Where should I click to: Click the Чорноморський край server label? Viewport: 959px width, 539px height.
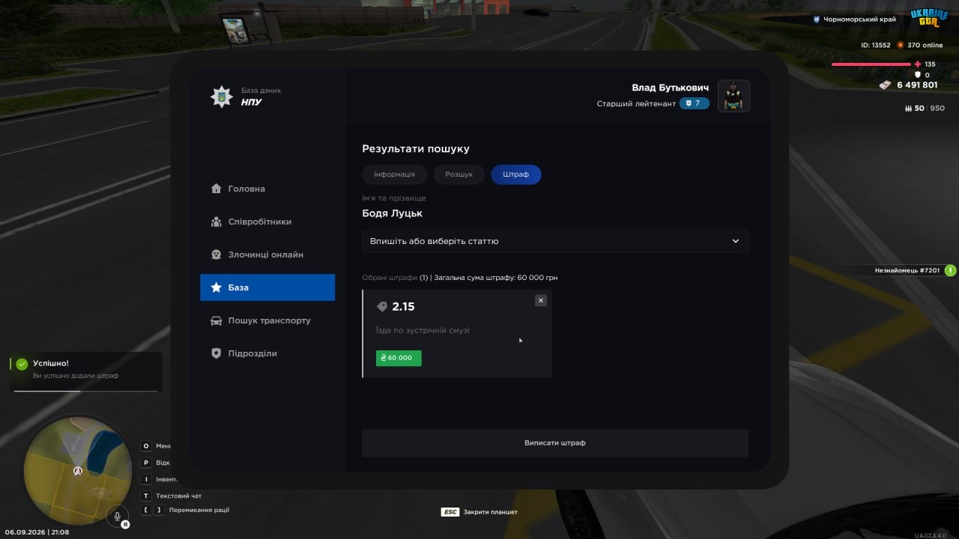click(859, 19)
